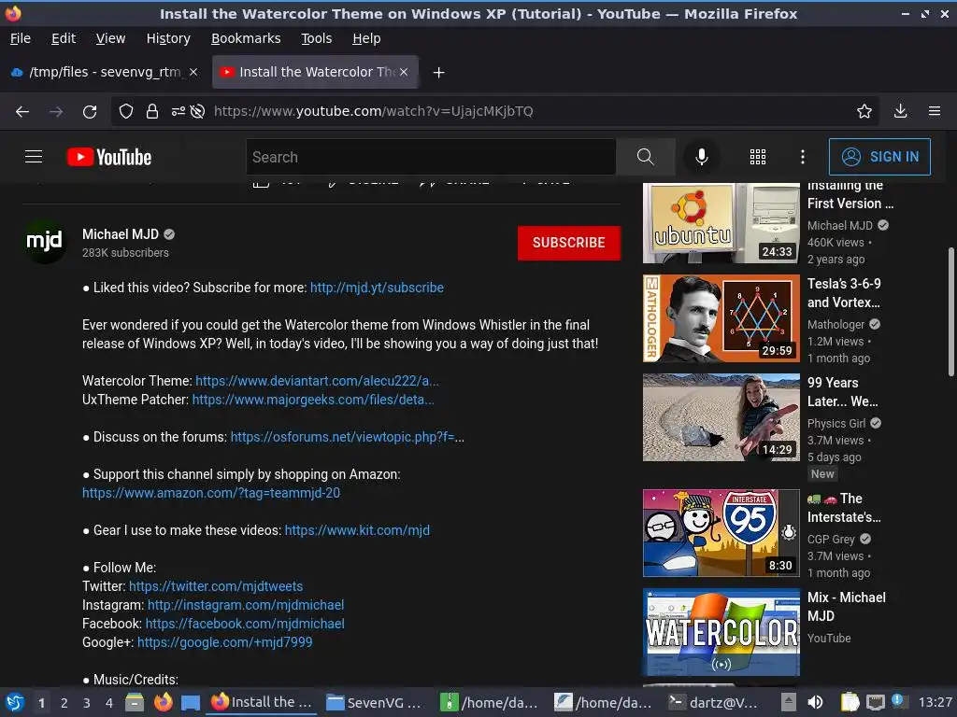Open the kit.com/mjd gear link

tap(357, 530)
